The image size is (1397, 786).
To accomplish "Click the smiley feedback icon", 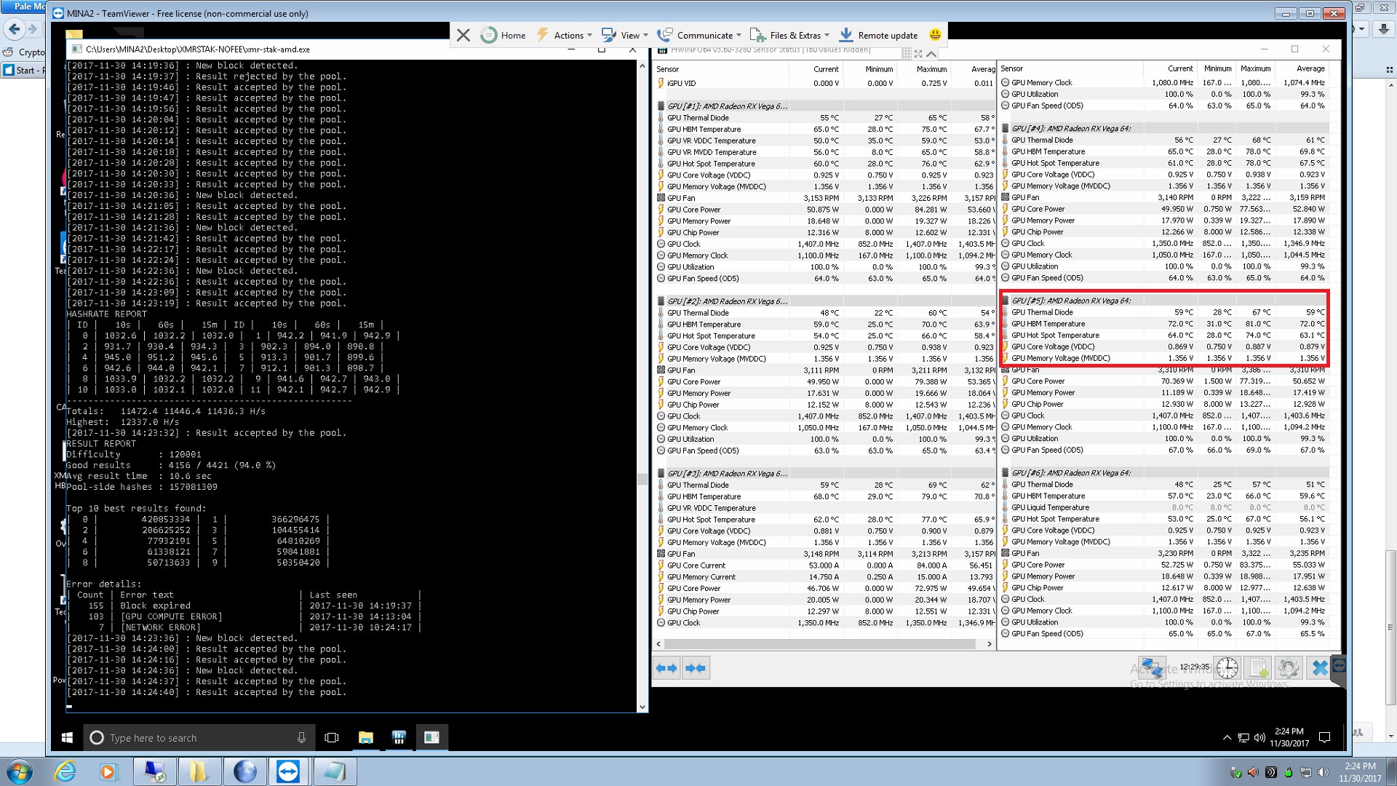I will (x=935, y=34).
